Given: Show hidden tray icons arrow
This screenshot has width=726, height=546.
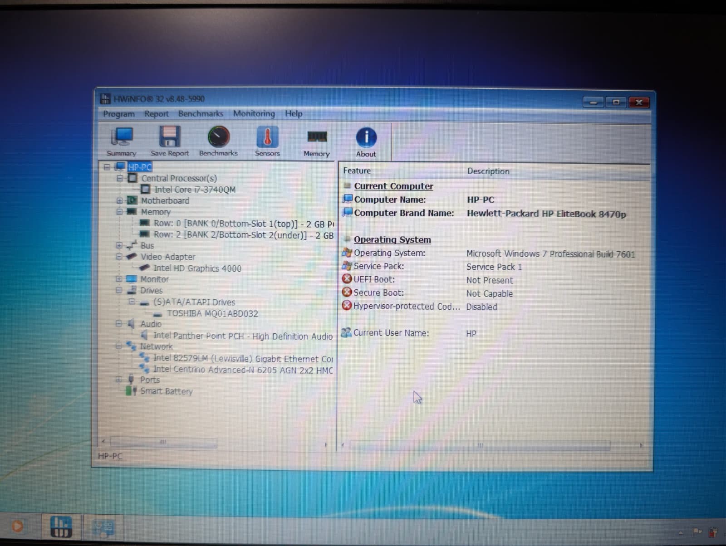Looking at the screenshot, I should point(680,533).
